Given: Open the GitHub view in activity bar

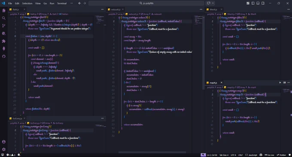Looking at the screenshot, I should point(4,56).
